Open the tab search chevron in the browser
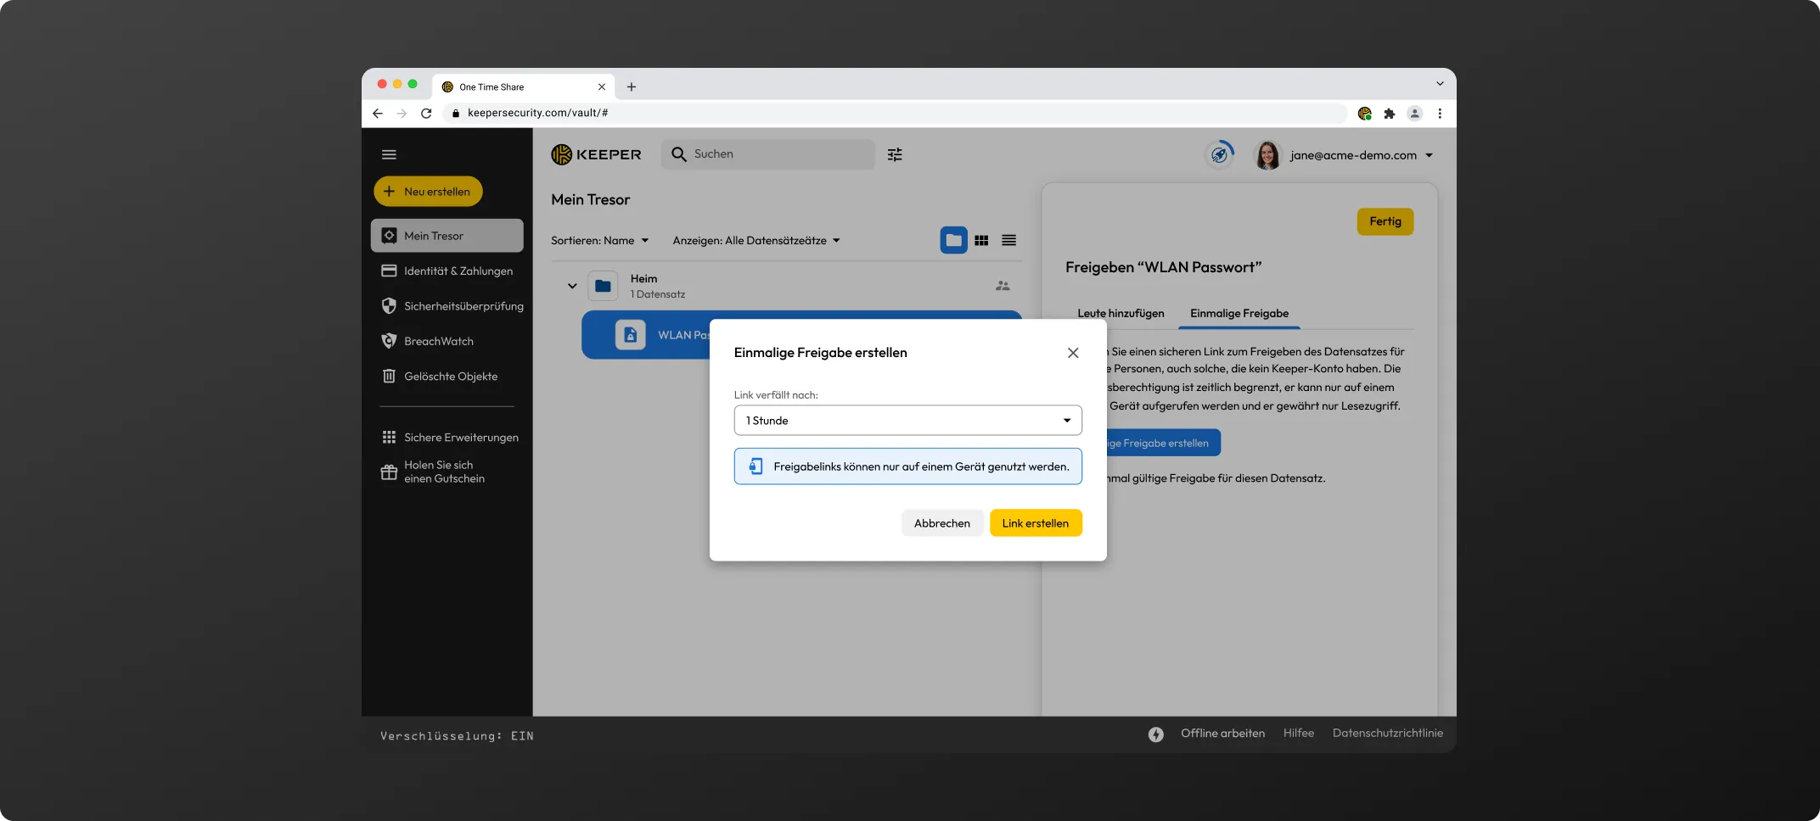 point(1440,84)
